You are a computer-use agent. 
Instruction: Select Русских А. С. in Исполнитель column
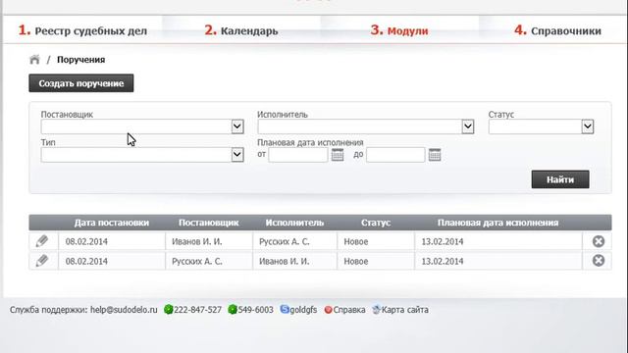pos(284,242)
